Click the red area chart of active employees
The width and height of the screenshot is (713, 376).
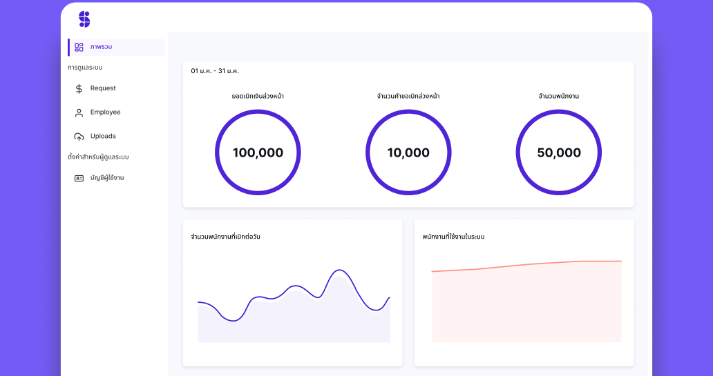click(x=526, y=304)
